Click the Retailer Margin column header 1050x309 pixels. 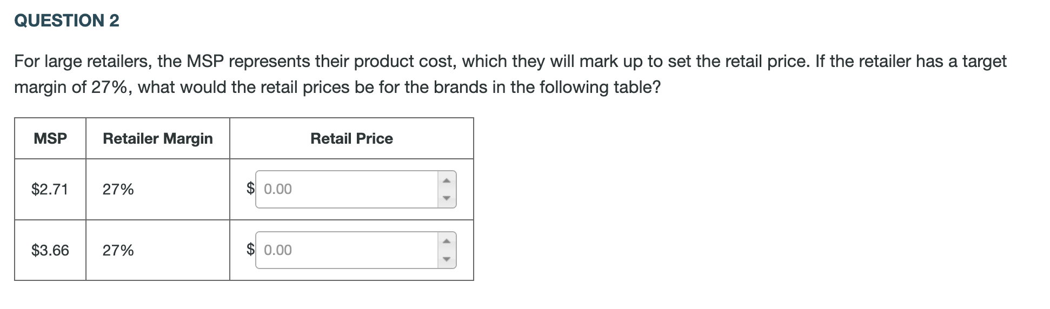pos(157,139)
